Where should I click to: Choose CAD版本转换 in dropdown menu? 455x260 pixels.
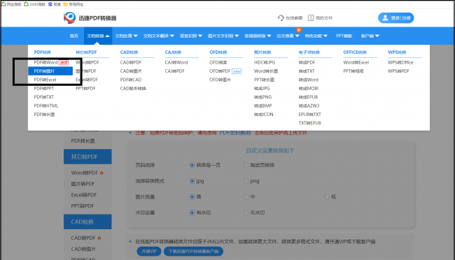pyautogui.click(x=133, y=88)
